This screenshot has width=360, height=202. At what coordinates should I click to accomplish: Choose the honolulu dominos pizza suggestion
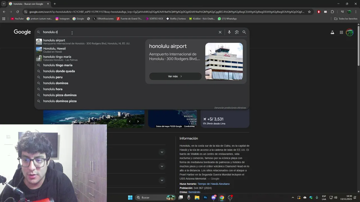click(89, 101)
